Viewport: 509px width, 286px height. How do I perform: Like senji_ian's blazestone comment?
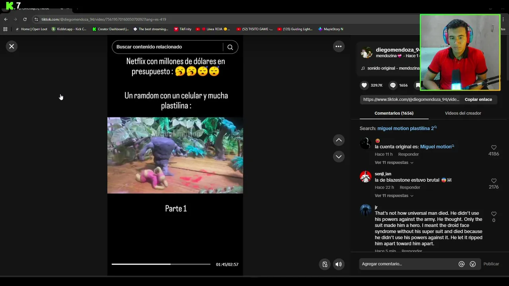(x=493, y=181)
